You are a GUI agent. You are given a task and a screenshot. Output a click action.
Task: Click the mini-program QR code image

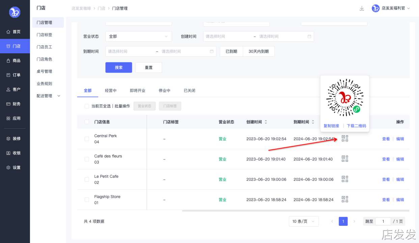pyautogui.click(x=345, y=98)
